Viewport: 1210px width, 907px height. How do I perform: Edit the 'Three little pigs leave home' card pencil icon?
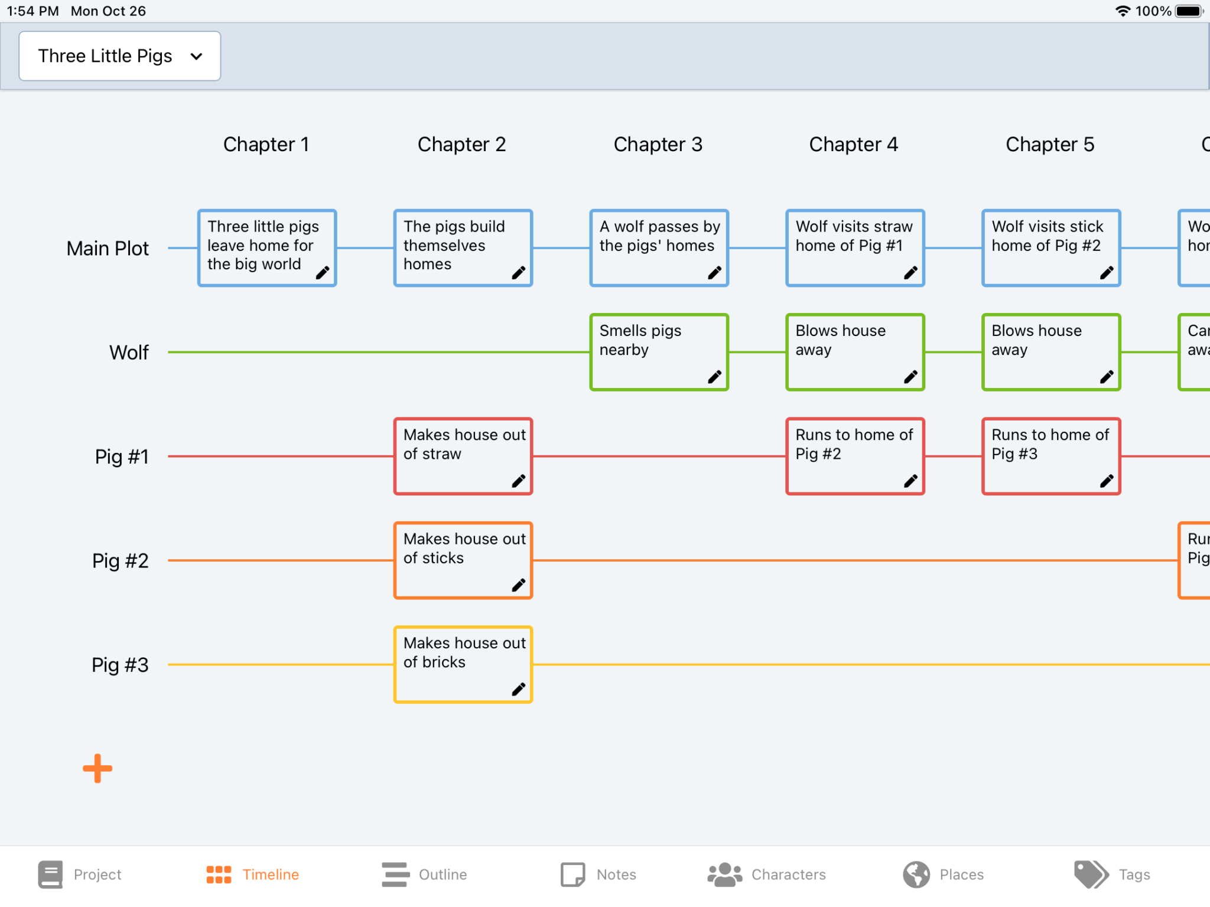(x=323, y=273)
